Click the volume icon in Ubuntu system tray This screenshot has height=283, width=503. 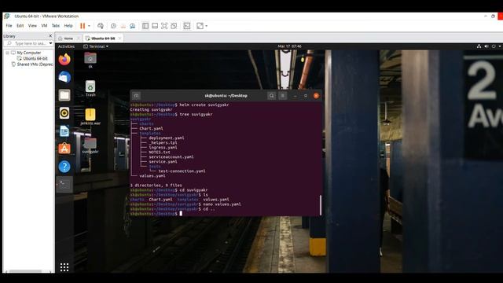[x=486, y=46]
